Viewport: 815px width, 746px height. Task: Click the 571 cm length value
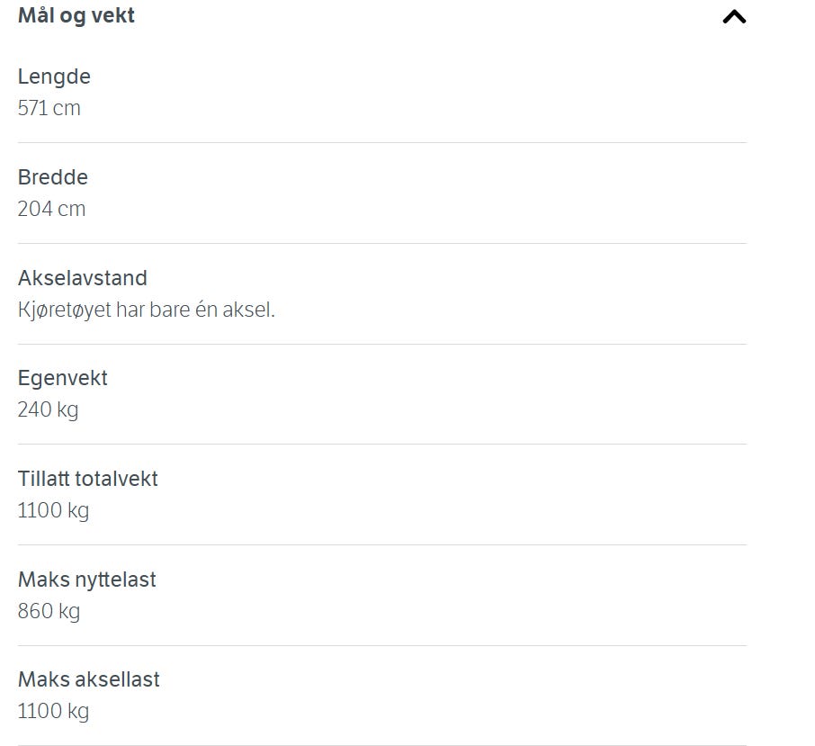point(49,108)
